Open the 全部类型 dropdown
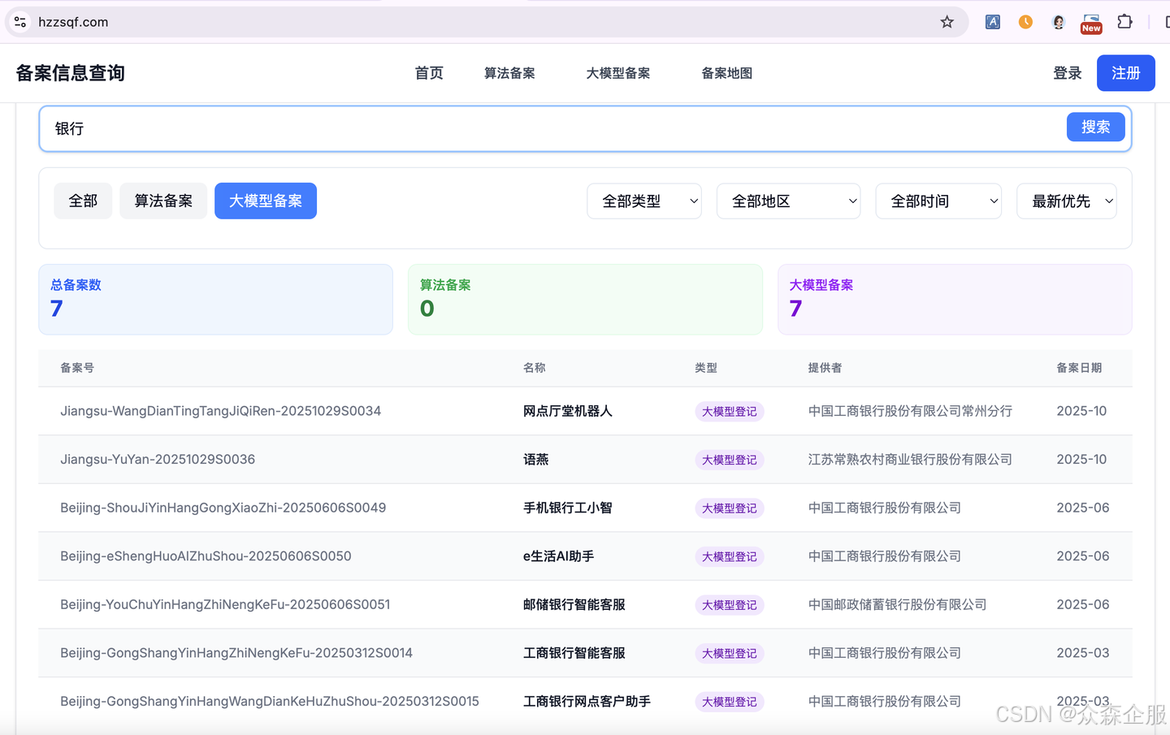This screenshot has height=735, width=1170. pyautogui.click(x=644, y=201)
